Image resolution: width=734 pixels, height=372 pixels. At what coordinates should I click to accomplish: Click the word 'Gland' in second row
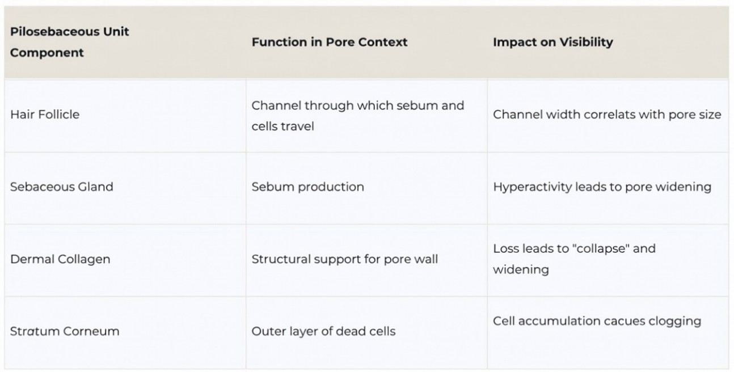point(95,187)
